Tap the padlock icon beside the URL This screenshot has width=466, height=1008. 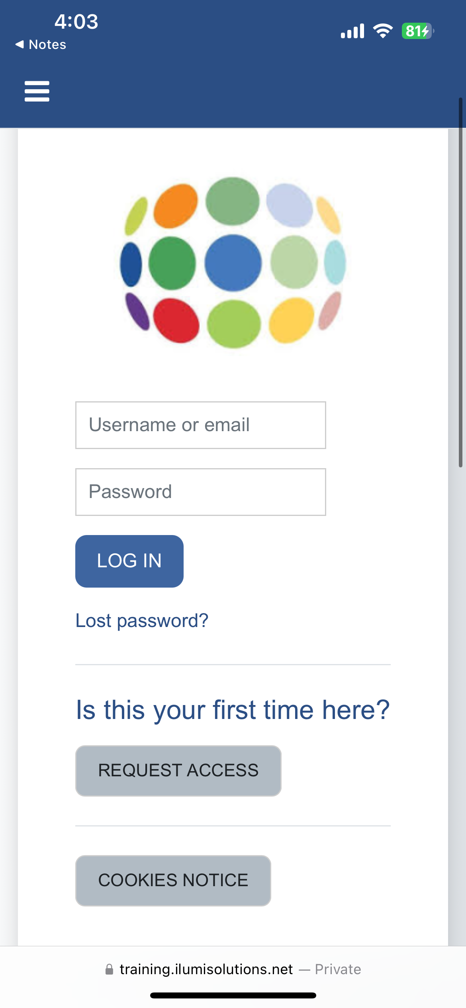tap(109, 969)
